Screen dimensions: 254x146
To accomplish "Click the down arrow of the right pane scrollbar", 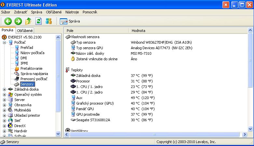I will [x=250, y=129].
